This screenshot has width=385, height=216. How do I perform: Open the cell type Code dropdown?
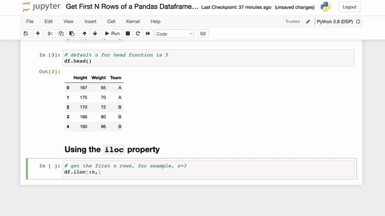tap(174, 34)
